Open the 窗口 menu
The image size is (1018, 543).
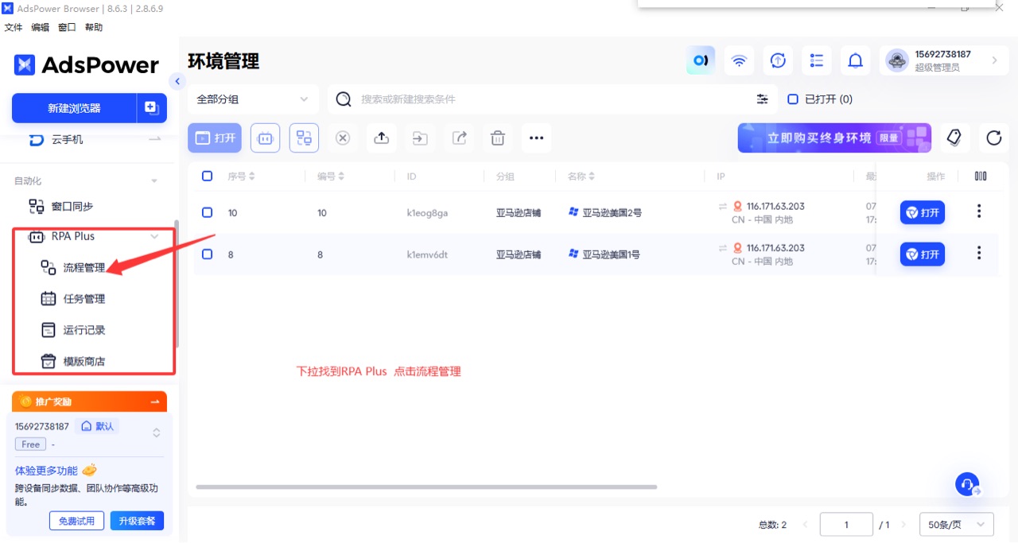pyautogui.click(x=67, y=27)
